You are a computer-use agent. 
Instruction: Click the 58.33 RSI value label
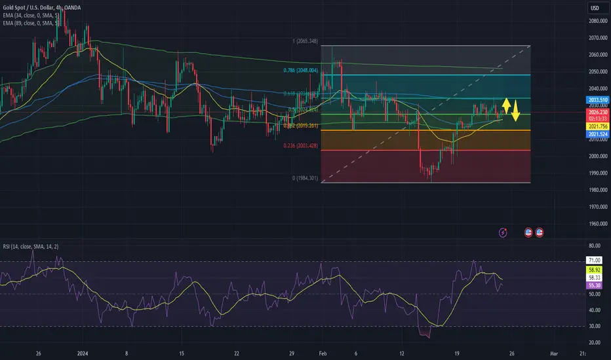click(594, 278)
